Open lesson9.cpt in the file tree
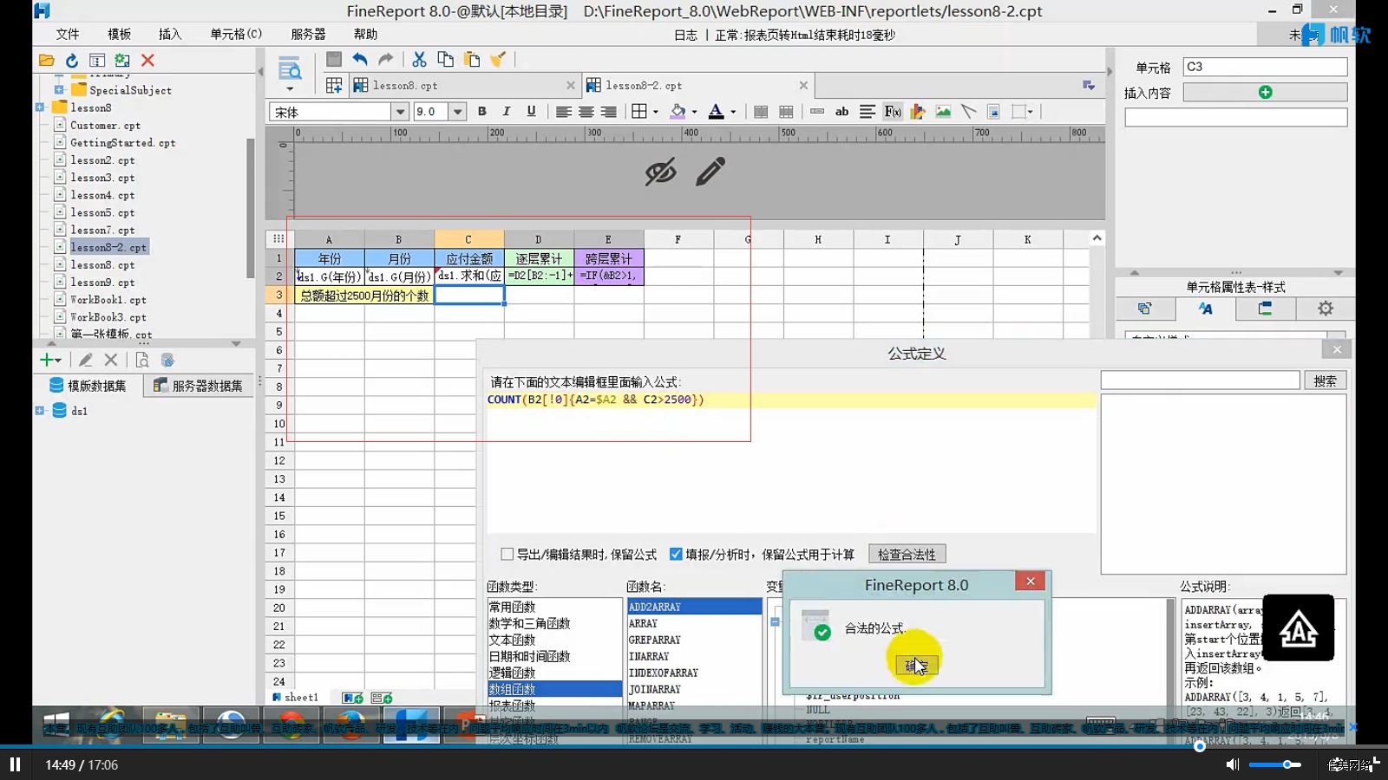The height and width of the screenshot is (780, 1388). click(102, 282)
